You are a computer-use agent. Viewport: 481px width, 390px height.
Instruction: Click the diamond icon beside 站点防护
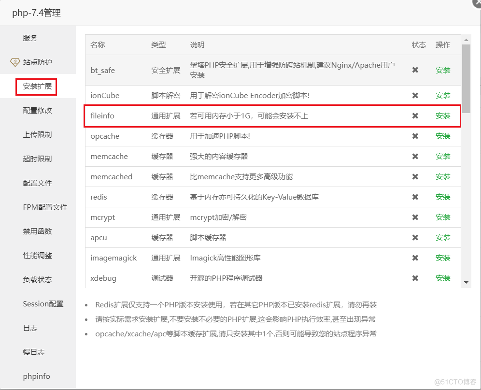point(14,62)
